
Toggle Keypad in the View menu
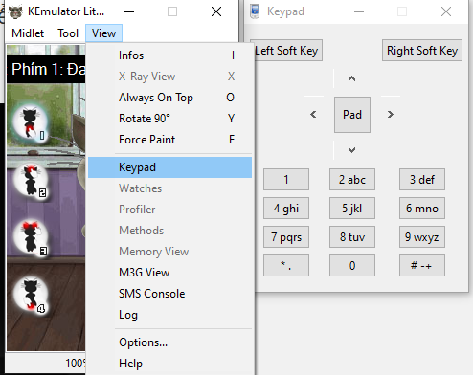coord(169,167)
